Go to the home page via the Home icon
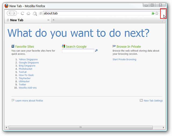 (x=28, y=13)
